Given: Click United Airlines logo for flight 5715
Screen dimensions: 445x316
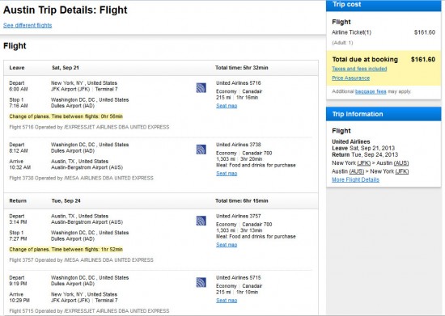Looking at the screenshot, I should tap(201, 282).
